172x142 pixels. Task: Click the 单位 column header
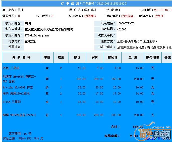[x=47, y=57]
